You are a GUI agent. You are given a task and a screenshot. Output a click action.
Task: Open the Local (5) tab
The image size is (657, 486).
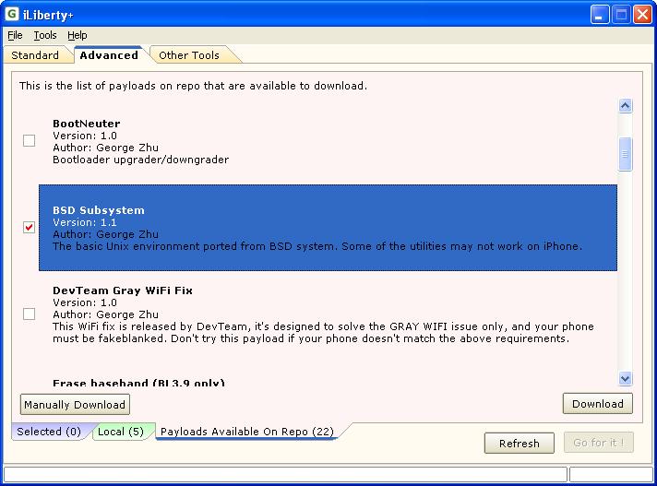tap(121, 432)
